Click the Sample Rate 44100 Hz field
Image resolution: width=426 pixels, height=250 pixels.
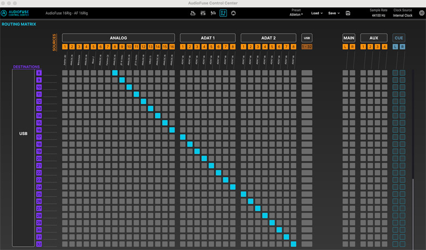pos(379,15)
